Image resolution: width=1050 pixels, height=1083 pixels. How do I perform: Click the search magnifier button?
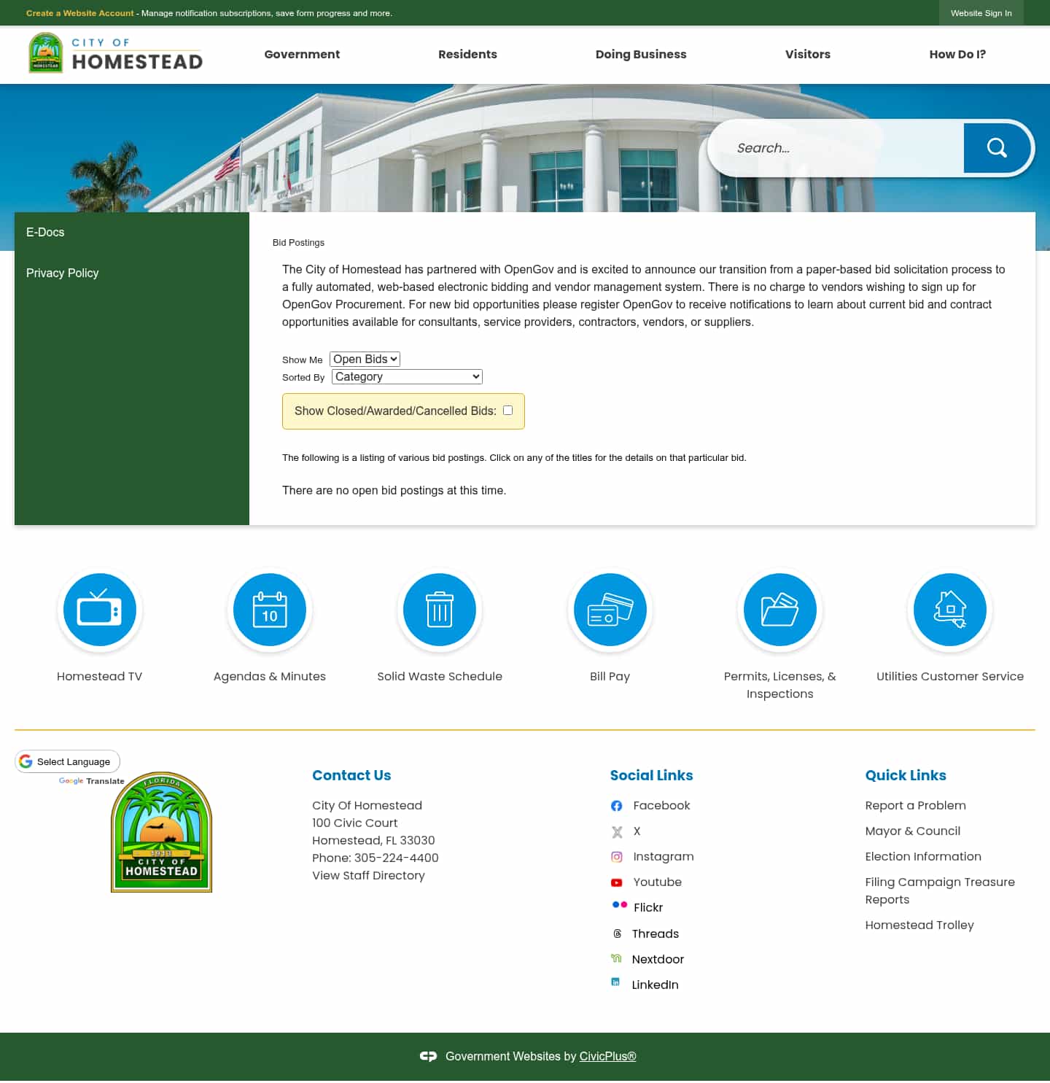point(996,147)
